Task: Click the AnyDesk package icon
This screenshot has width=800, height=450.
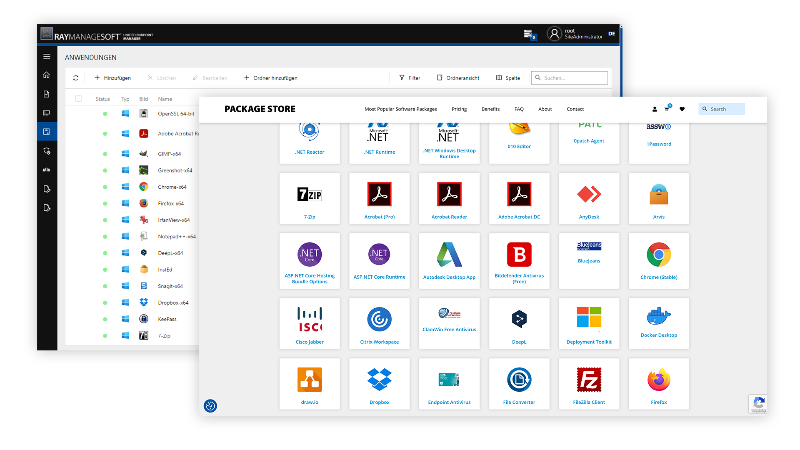Action: [589, 194]
